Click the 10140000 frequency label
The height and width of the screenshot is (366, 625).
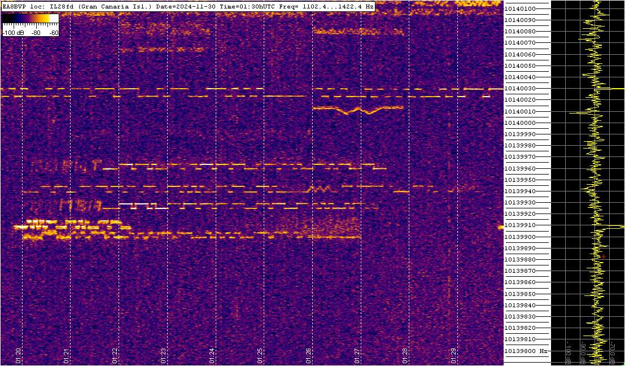(x=520, y=123)
